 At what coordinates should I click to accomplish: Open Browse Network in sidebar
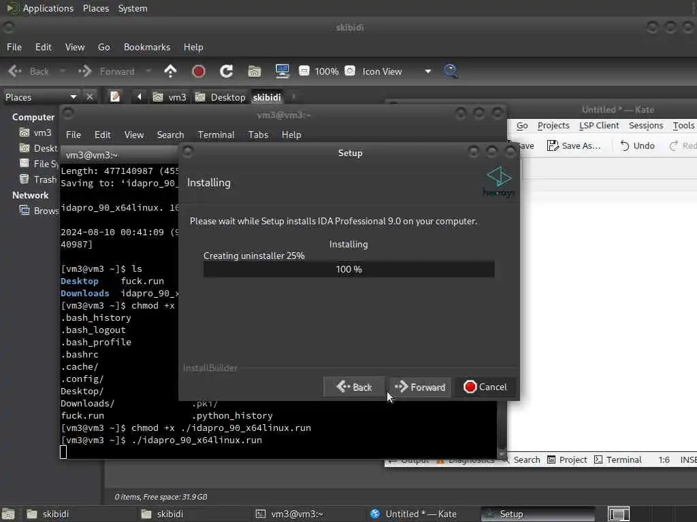coord(39,211)
